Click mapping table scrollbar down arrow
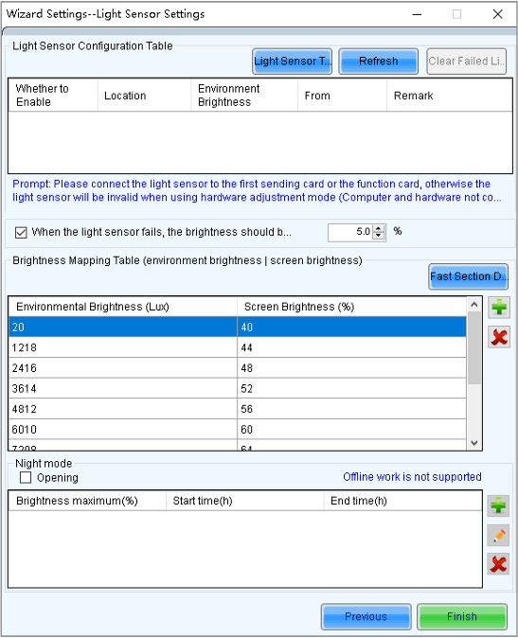The image size is (518, 638). [x=474, y=443]
